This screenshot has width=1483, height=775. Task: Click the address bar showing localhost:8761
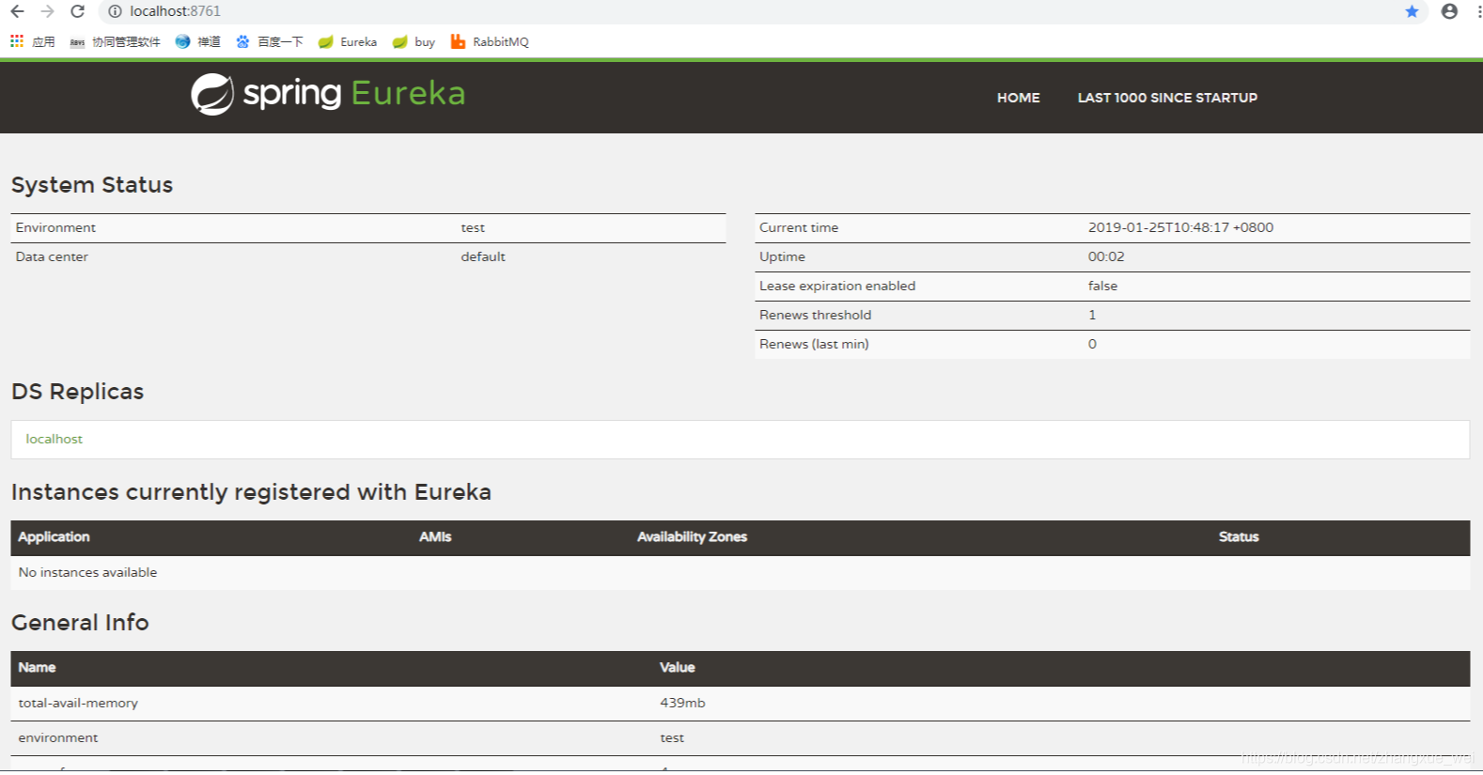coord(752,11)
